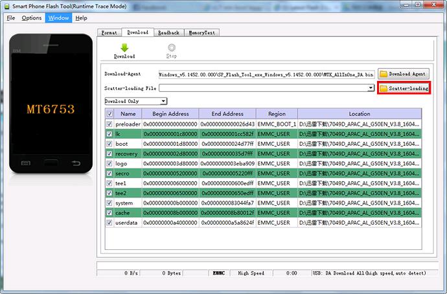447x294 pixels.
Task: Open the File menu
Action: [11, 18]
